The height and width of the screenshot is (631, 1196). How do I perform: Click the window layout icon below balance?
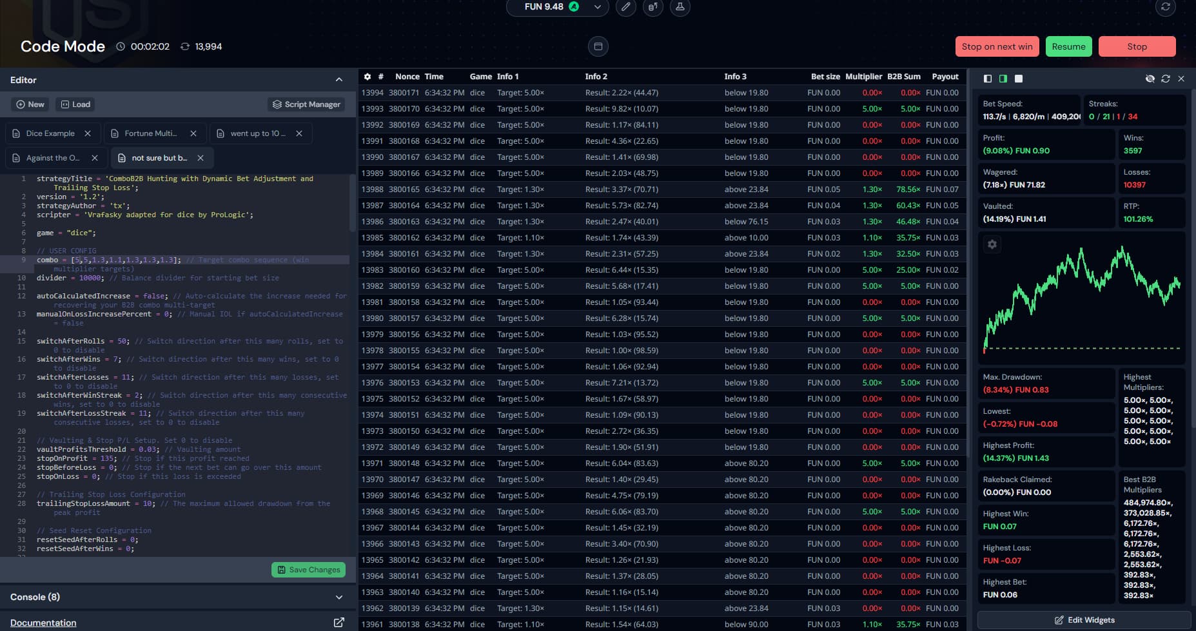(598, 46)
